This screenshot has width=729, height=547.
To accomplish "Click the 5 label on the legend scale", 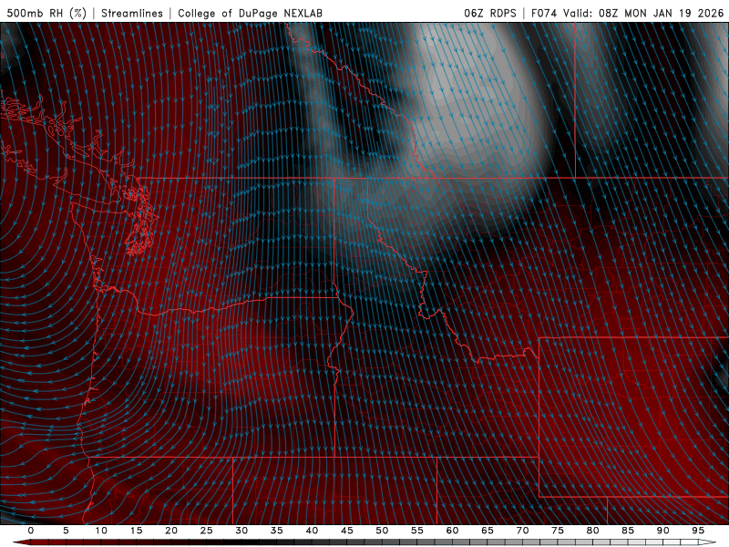I will tap(66, 531).
